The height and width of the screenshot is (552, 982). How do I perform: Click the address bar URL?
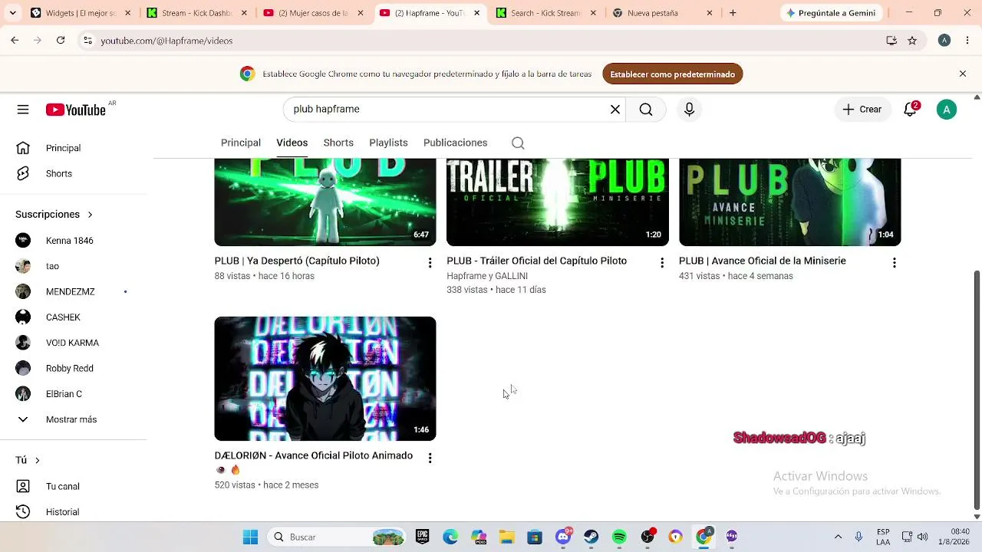point(166,41)
